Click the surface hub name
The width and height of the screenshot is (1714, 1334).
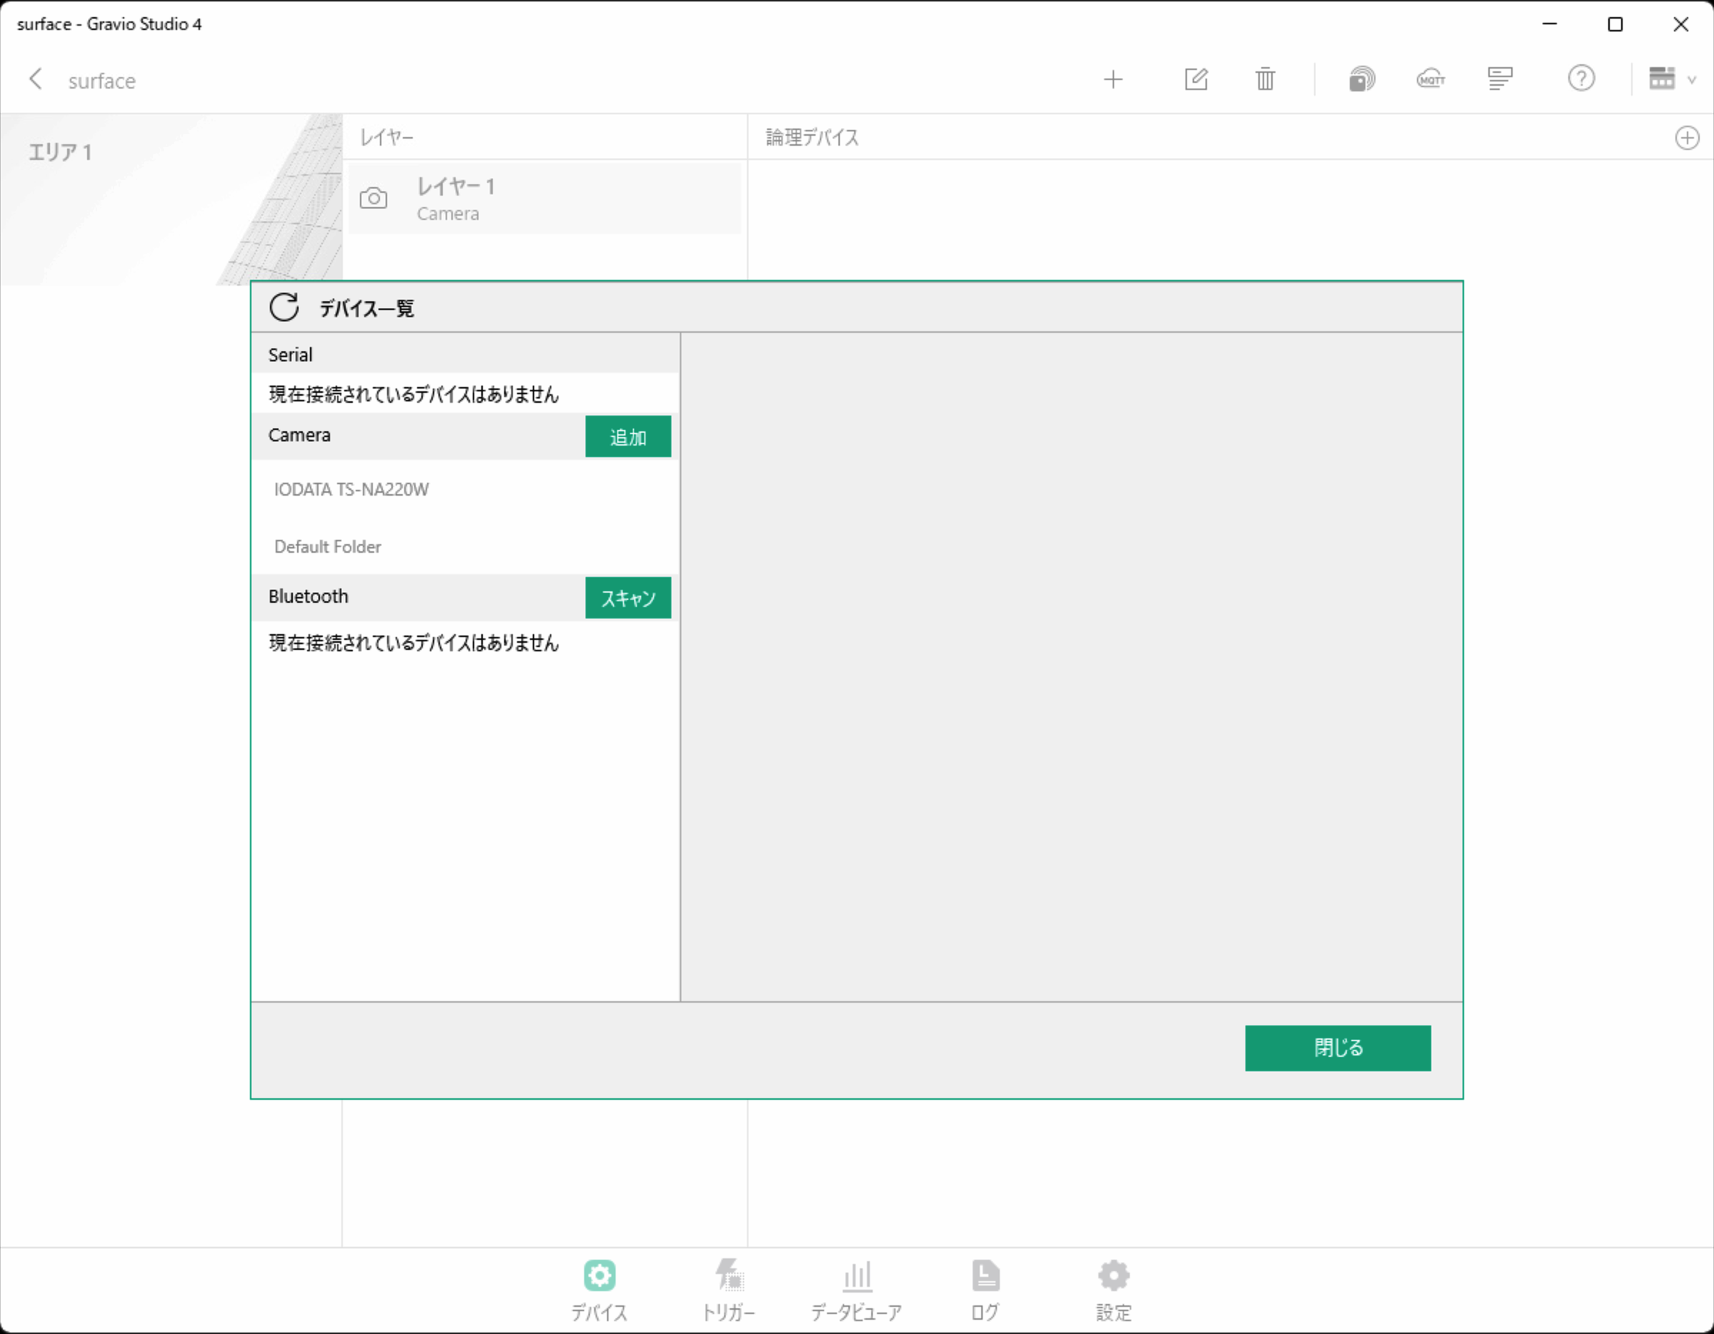pos(102,81)
